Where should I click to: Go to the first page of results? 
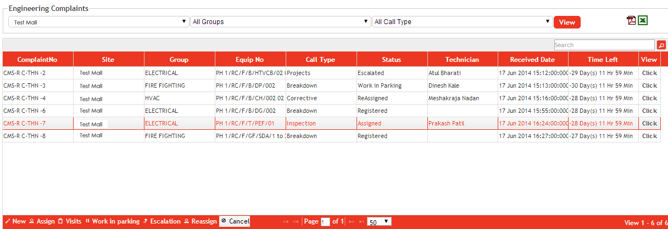click(x=286, y=222)
